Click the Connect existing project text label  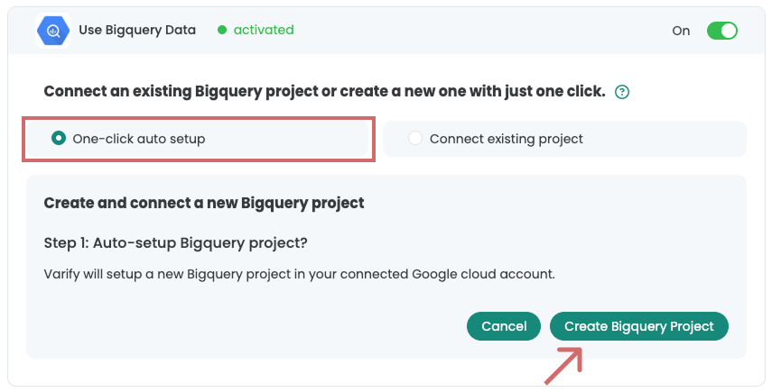(x=507, y=139)
